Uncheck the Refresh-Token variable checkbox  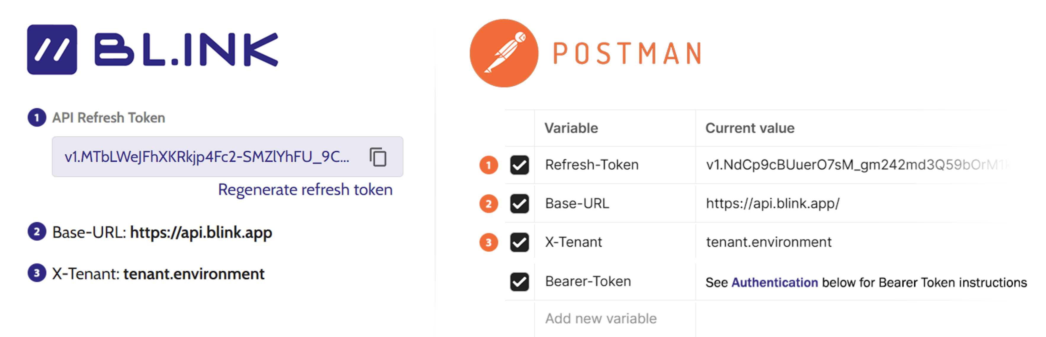pyautogui.click(x=519, y=165)
